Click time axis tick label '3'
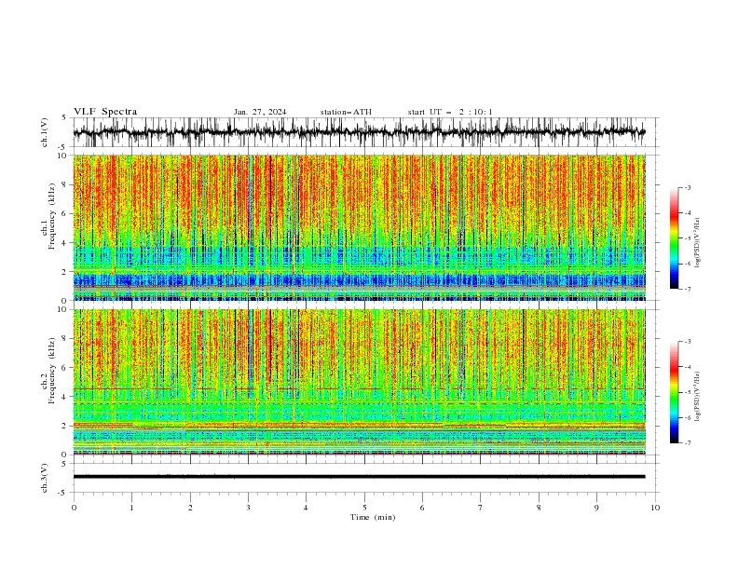 tap(248, 508)
